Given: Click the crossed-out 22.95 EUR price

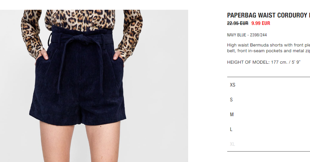Looking at the screenshot, I should 238,23.
